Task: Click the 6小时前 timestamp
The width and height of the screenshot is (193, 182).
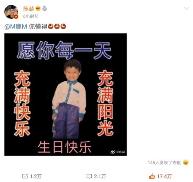Action: [31, 16]
